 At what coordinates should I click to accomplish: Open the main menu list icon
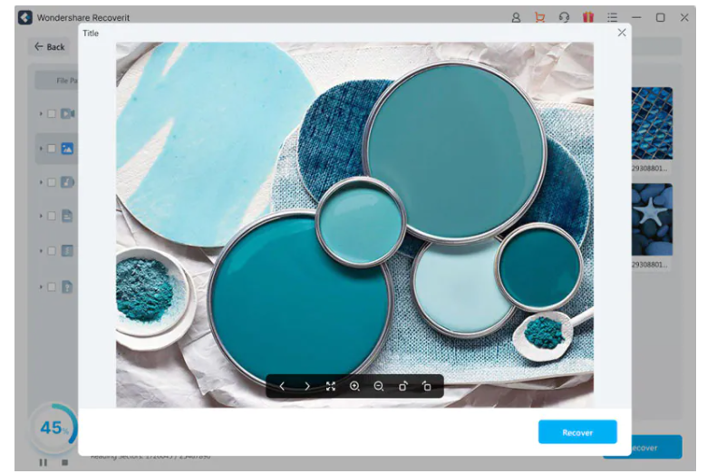tap(612, 17)
